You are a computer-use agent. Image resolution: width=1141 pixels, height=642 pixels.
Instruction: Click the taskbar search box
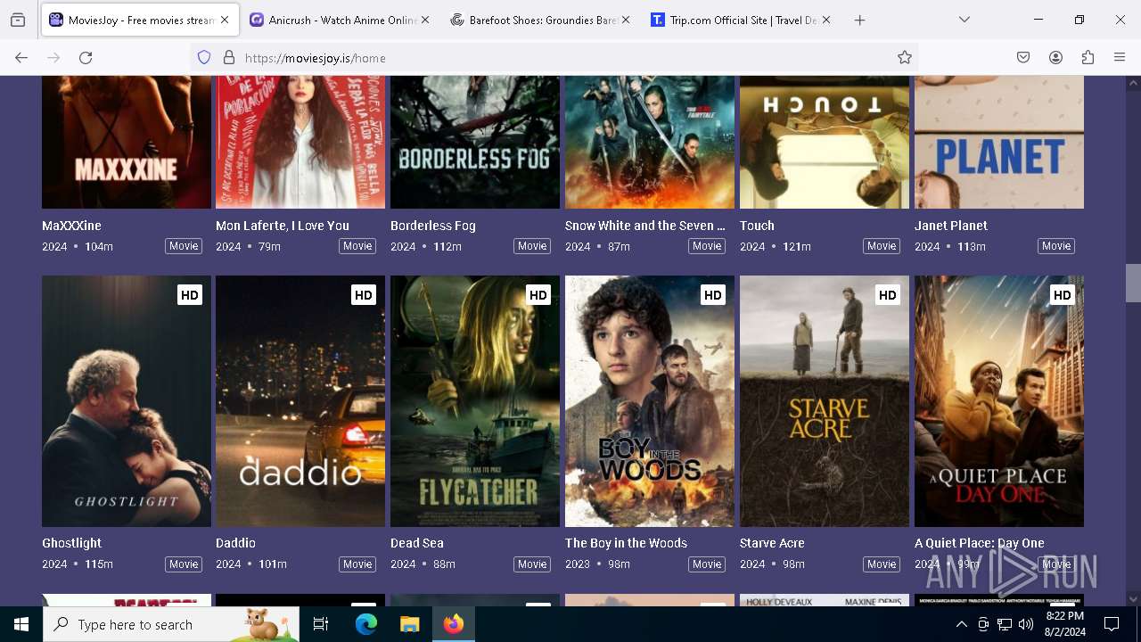(171, 624)
